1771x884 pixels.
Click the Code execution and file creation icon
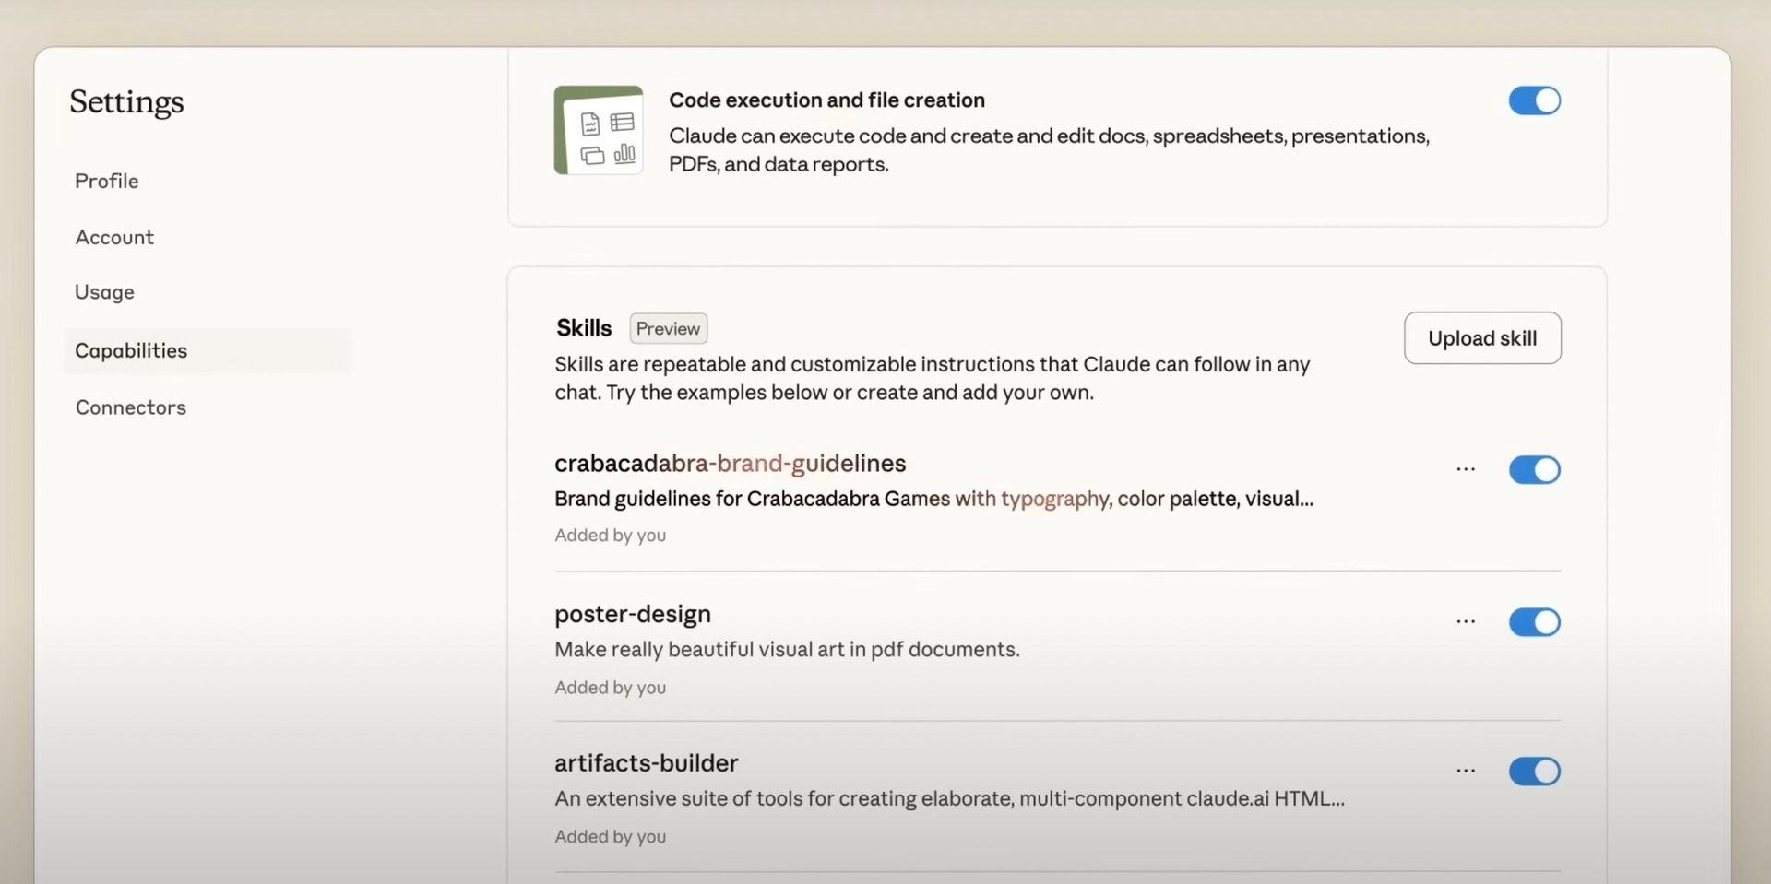click(599, 130)
